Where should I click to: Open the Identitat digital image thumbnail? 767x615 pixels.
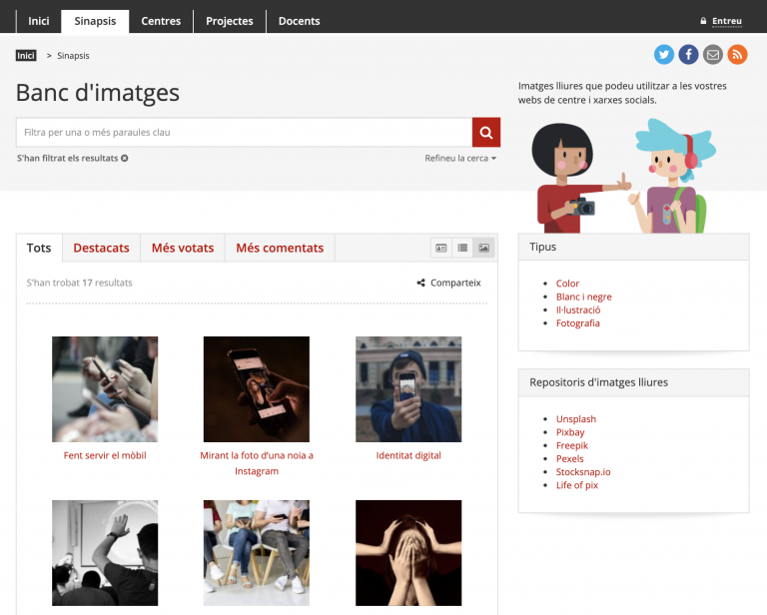click(x=408, y=389)
